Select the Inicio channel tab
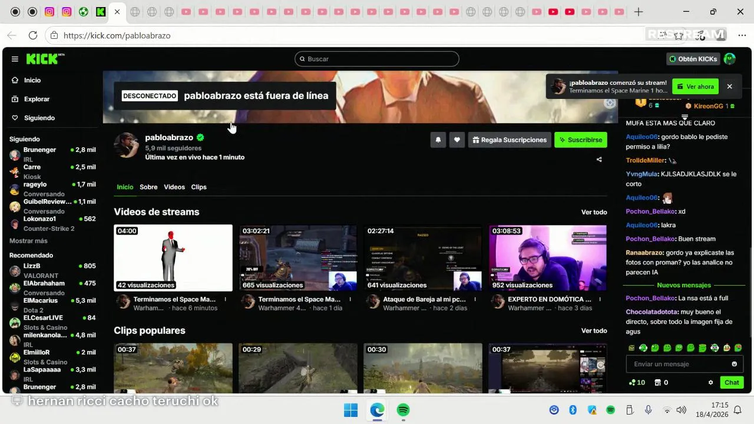The height and width of the screenshot is (424, 754). point(125,187)
